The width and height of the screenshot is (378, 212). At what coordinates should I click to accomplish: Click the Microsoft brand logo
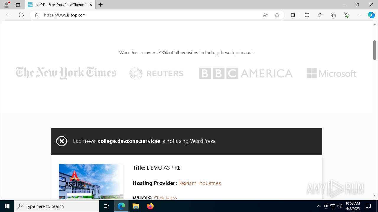[332, 73]
